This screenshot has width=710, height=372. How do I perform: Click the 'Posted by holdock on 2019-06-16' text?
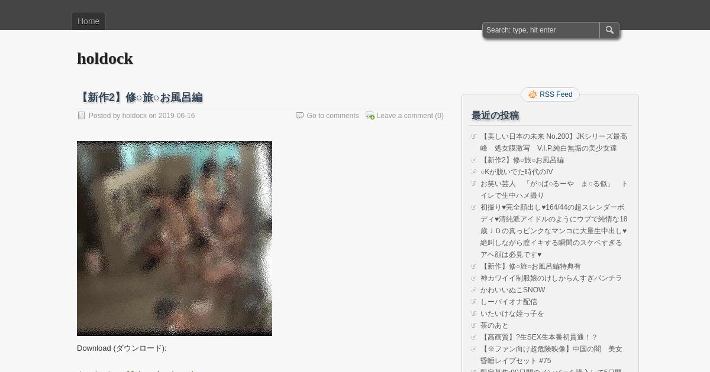(x=141, y=116)
